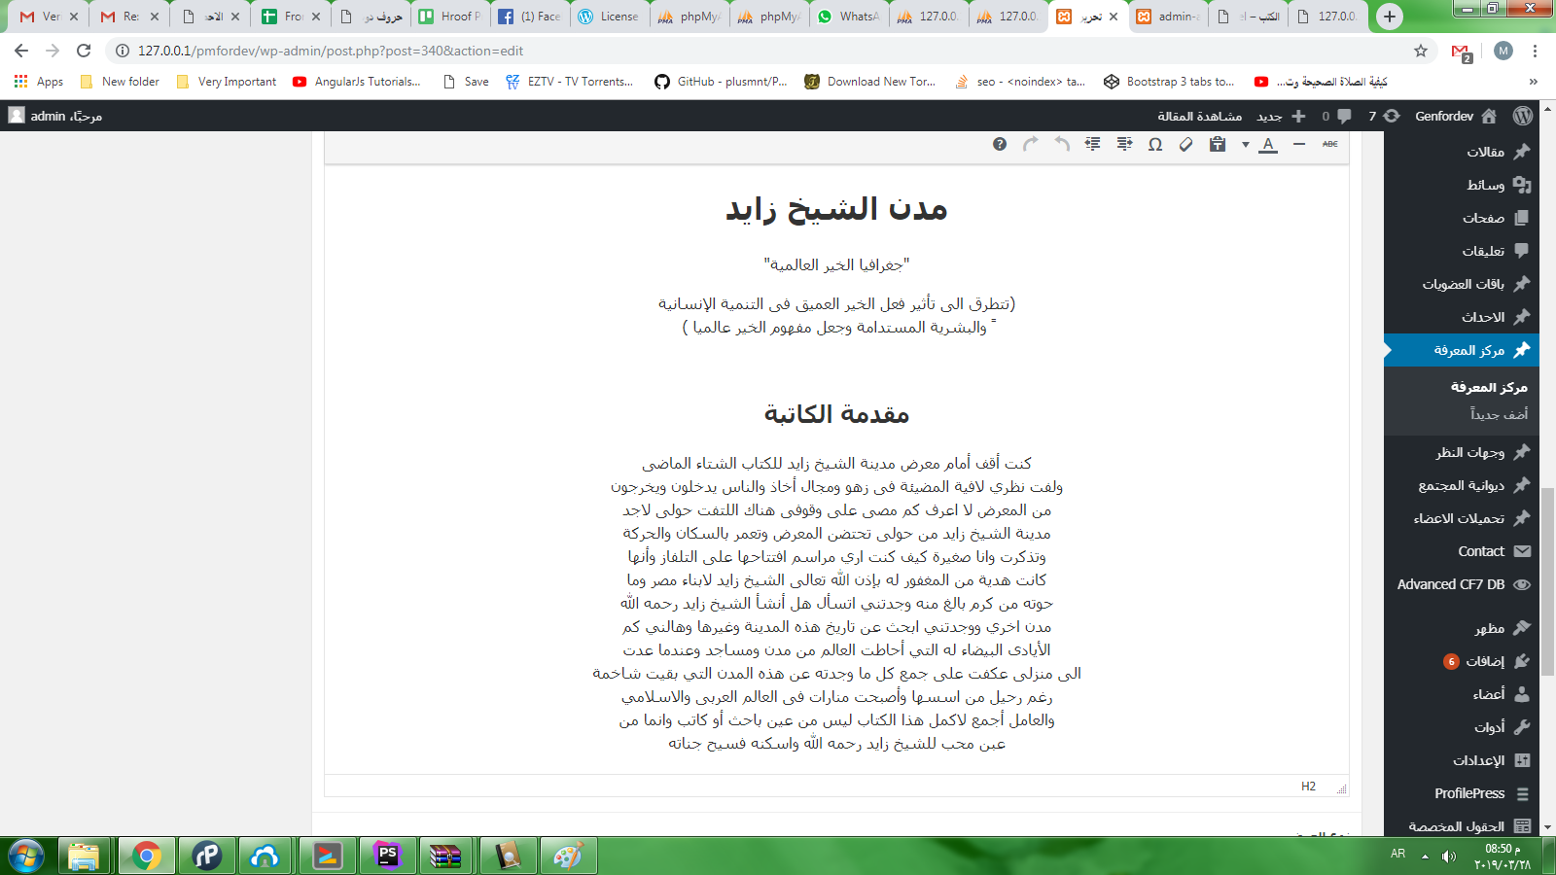This screenshot has width=1556, height=875.
Task: Open the تحميلات الاعضاء sidebar menu
Action: pyautogui.click(x=1462, y=518)
